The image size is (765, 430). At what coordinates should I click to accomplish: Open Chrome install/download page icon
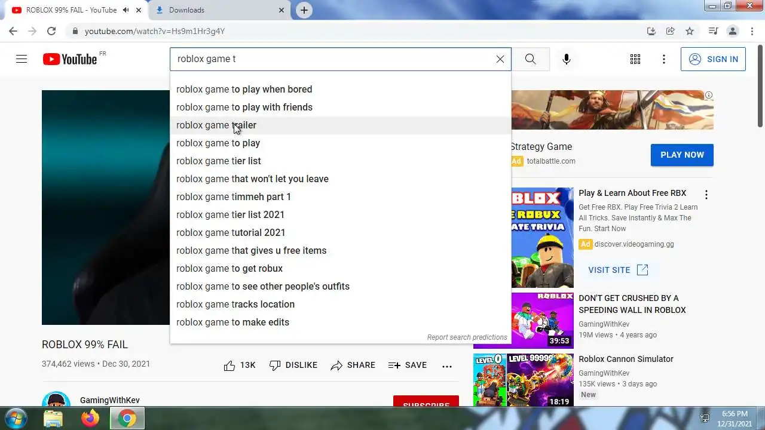click(x=651, y=31)
